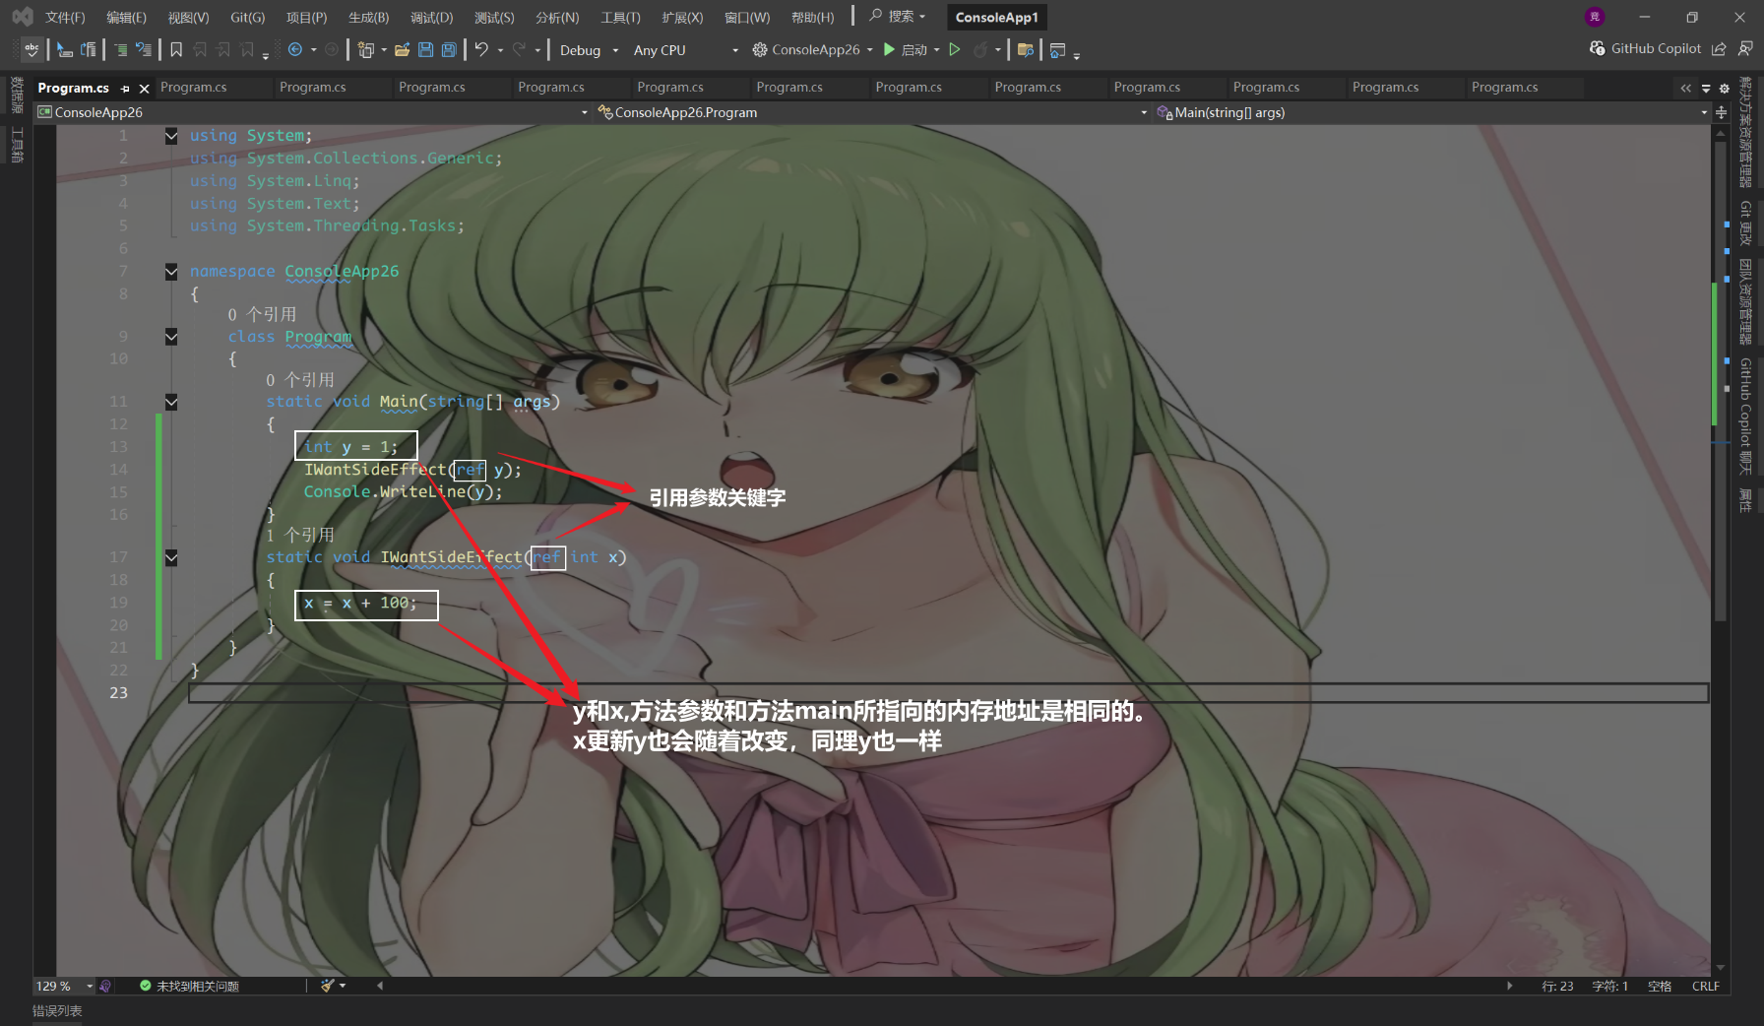Click the GitHub Copilot icon
The width and height of the screenshot is (1764, 1026).
point(1597,48)
